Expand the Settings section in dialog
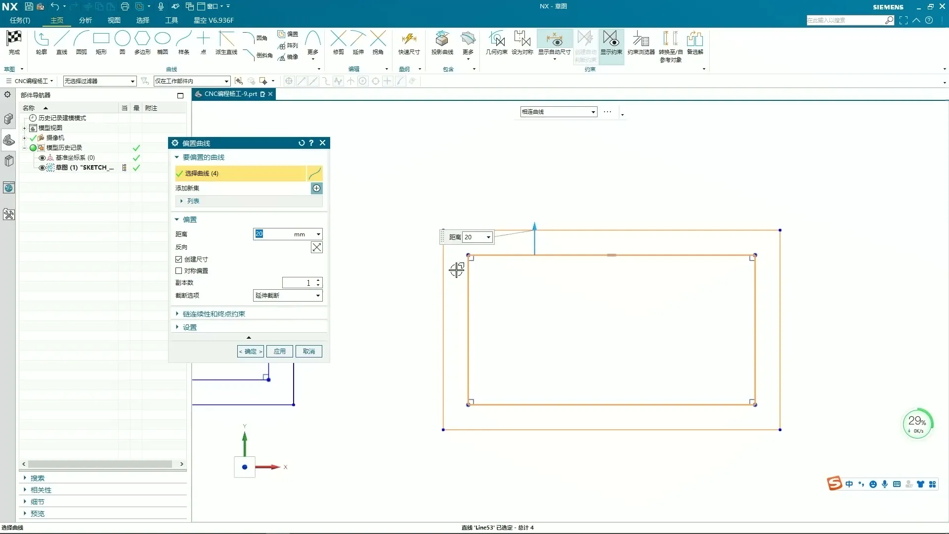Image resolution: width=949 pixels, height=534 pixels. point(189,327)
